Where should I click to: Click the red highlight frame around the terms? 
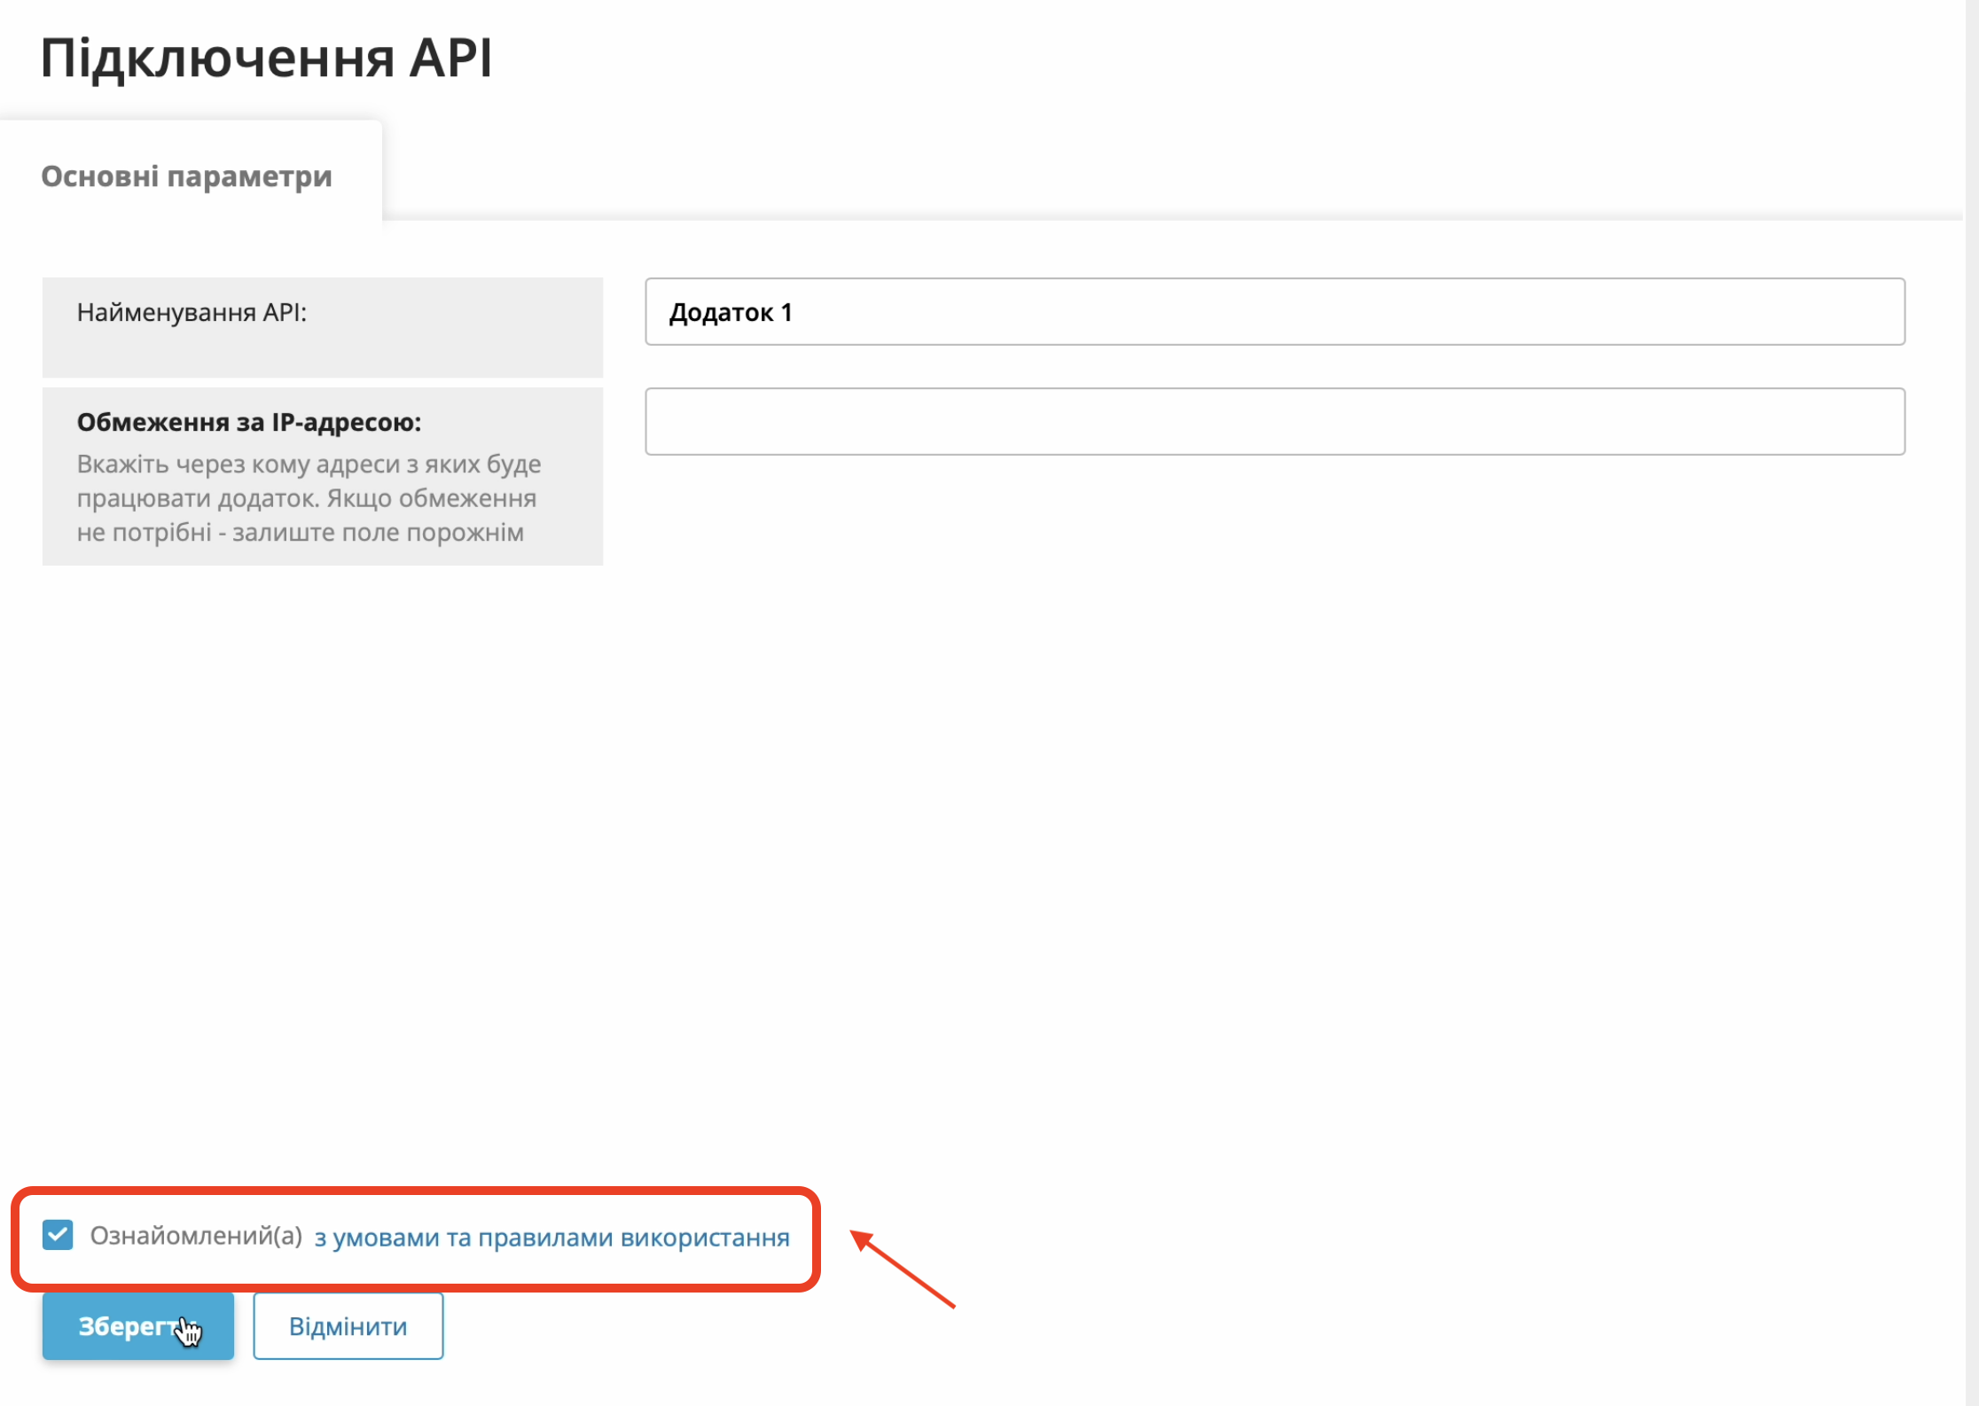417,1191
